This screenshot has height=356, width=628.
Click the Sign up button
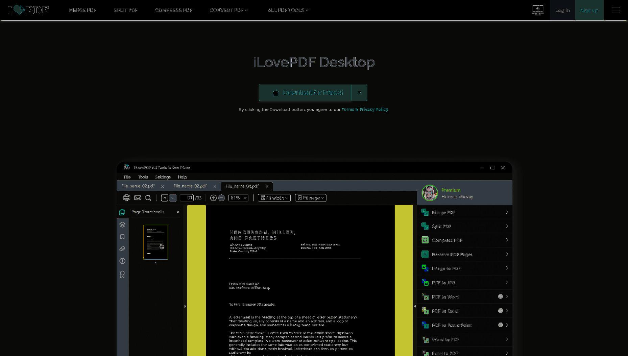point(589,10)
